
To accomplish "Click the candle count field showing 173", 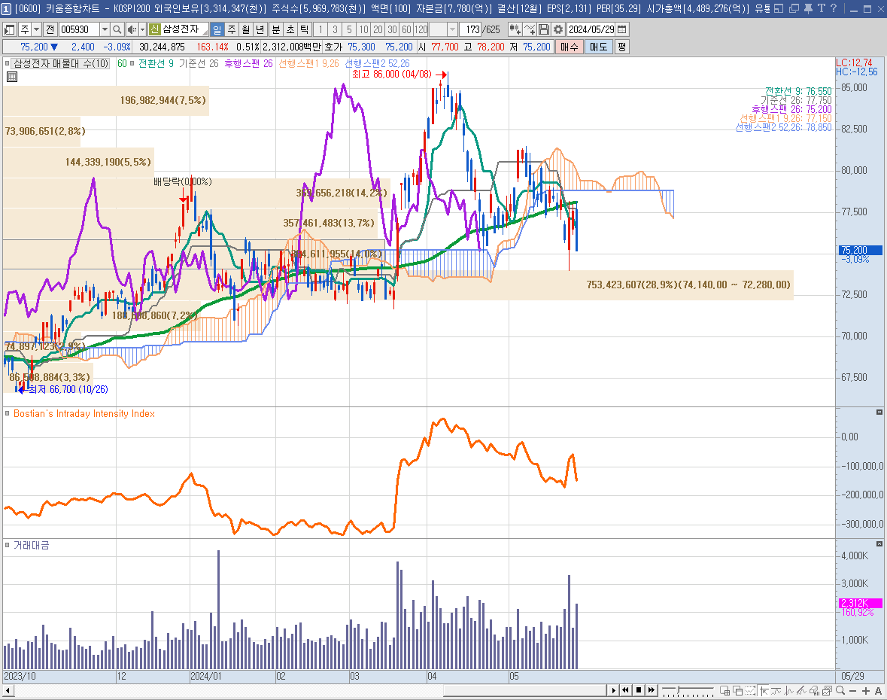I will click(x=470, y=29).
